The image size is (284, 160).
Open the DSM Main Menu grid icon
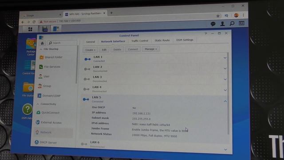tap(30, 29)
